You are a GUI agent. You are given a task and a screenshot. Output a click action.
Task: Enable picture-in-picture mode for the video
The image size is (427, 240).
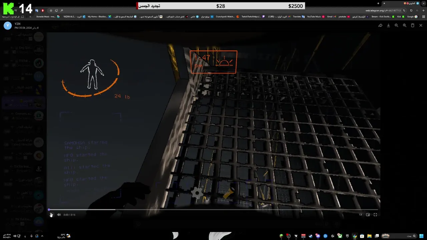[x=368, y=215]
